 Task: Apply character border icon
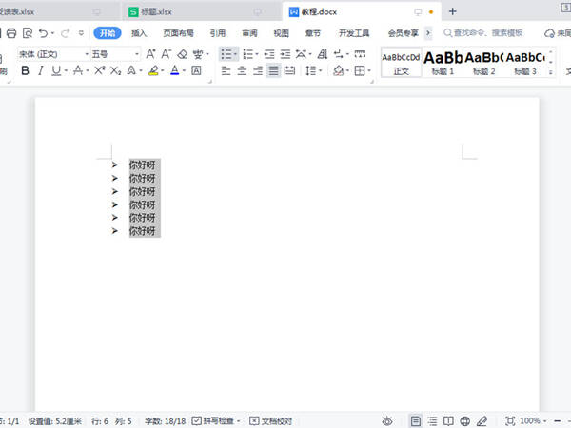point(196,70)
